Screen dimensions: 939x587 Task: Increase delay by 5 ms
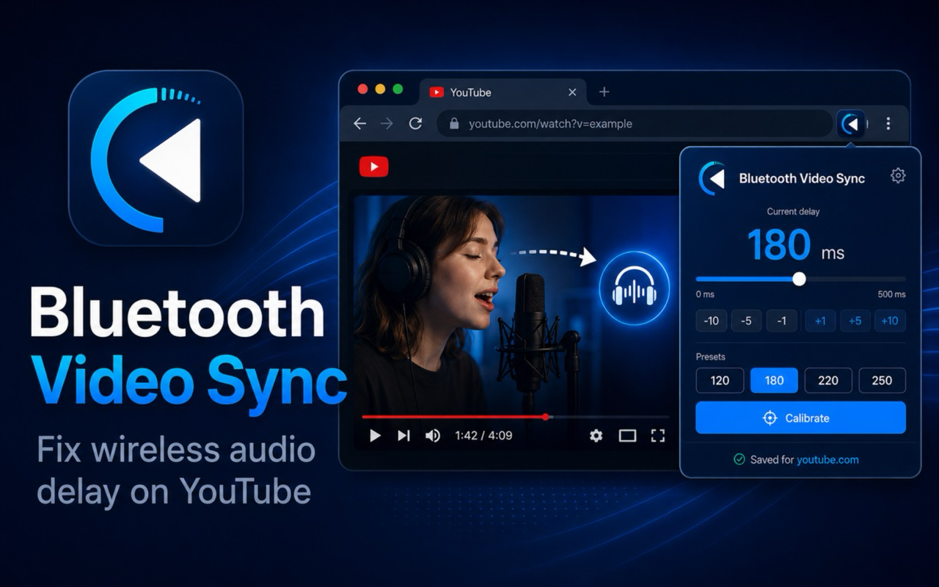pos(855,321)
